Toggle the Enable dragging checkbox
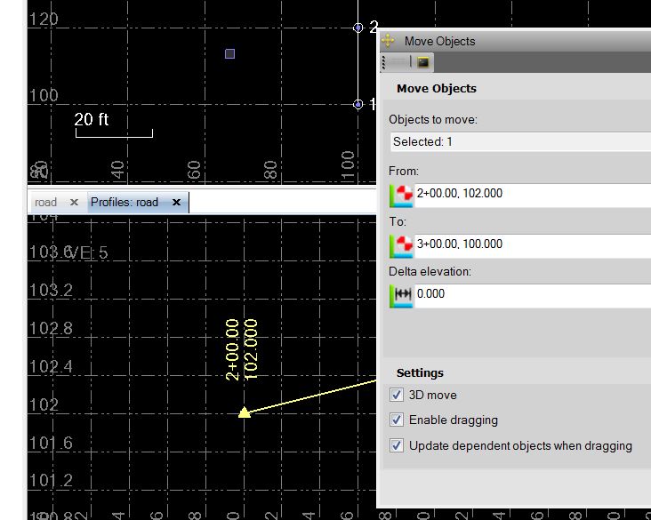The width and height of the screenshot is (651, 520). [x=397, y=420]
